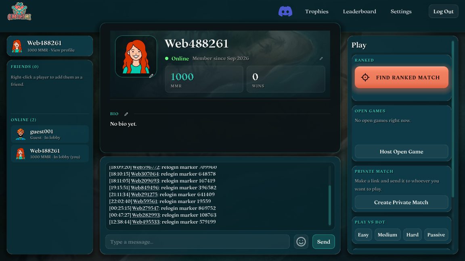Click the 1000 MMR stat box
The height and width of the screenshot is (261, 465).
[x=204, y=79]
